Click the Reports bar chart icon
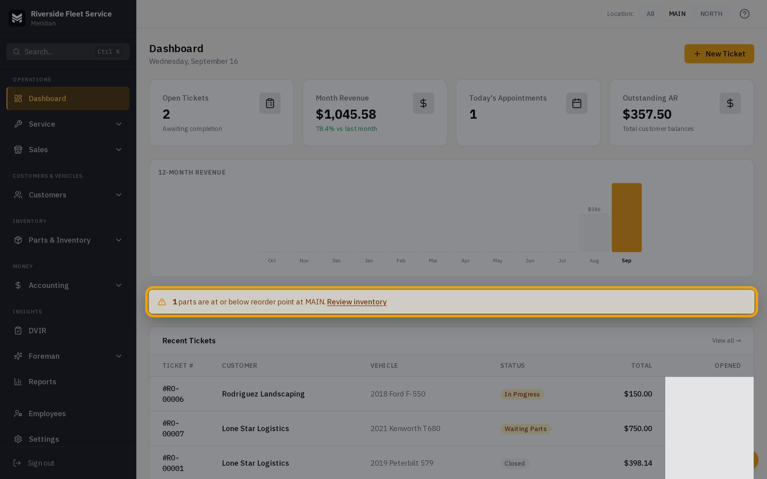 (18, 381)
